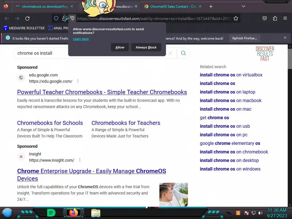Open Learn more link in permission popup
292x219 pixels.
tap(81, 39)
